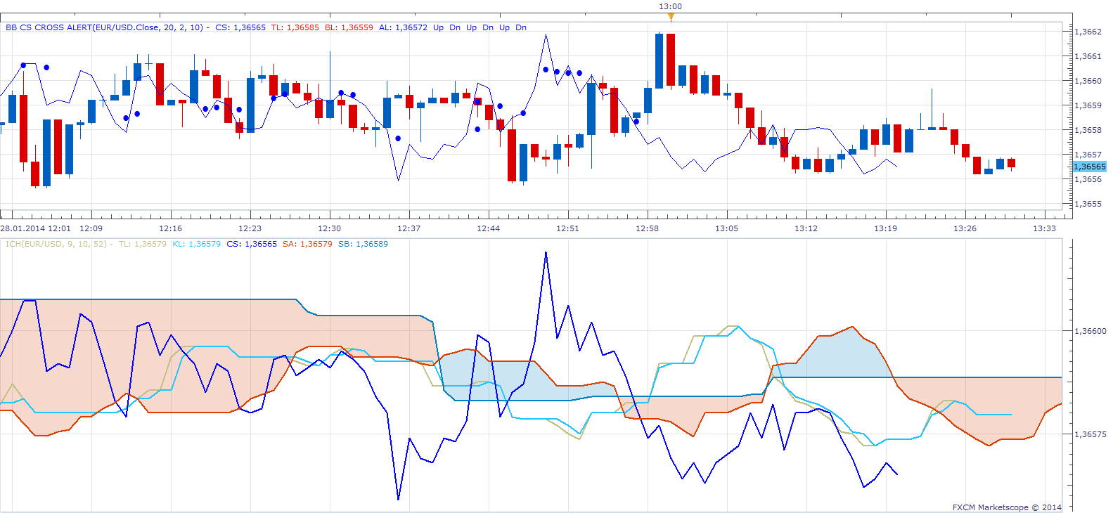The height and width of the screenshot is (513, 1113).
Task: Click the light blue KL: 1,36579 label
Action: (196, 244)
